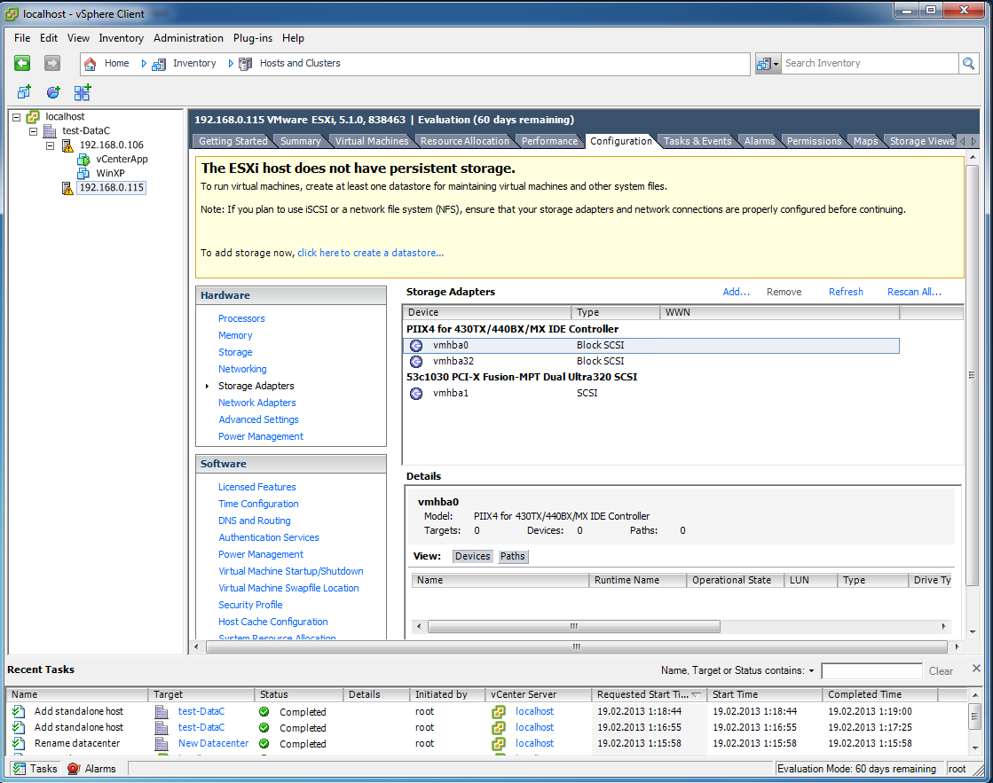
Task: Click the second toolbar icon with globe
Action: pos(53,92)
